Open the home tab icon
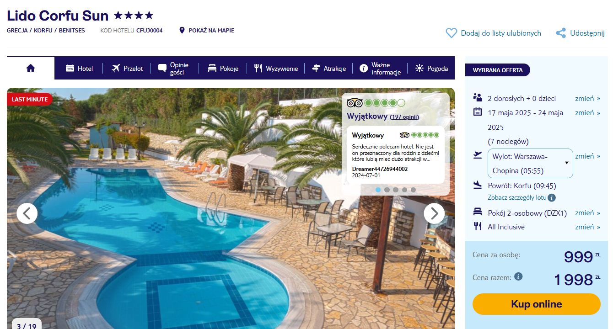Image resolution: width=613 pixels, height=329 pixels. pyautogui.click(x=31, y=68)
